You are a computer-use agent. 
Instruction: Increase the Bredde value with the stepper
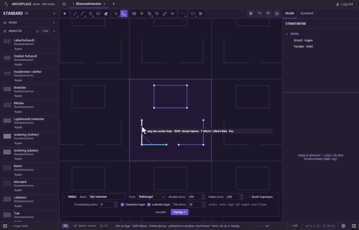203,195
